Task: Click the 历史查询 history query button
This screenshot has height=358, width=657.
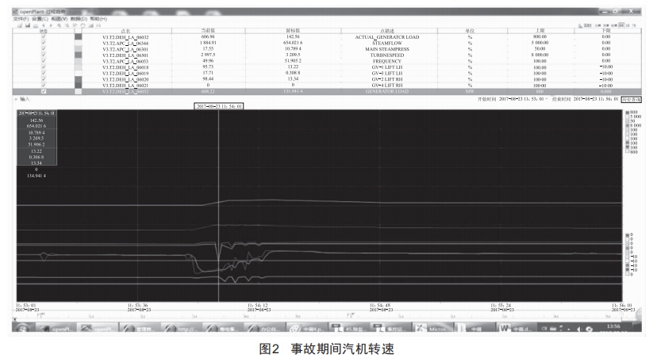Action: (632, 99)
